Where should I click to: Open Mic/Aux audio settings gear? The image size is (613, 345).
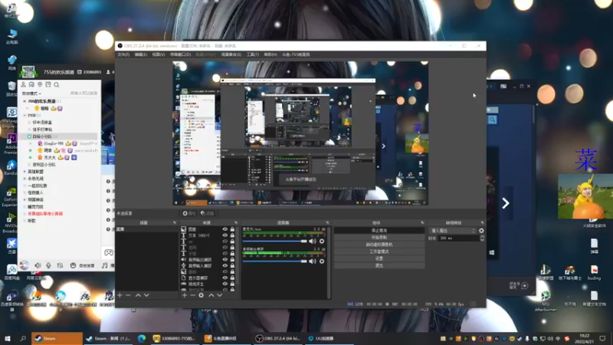(x=322, y=242)
